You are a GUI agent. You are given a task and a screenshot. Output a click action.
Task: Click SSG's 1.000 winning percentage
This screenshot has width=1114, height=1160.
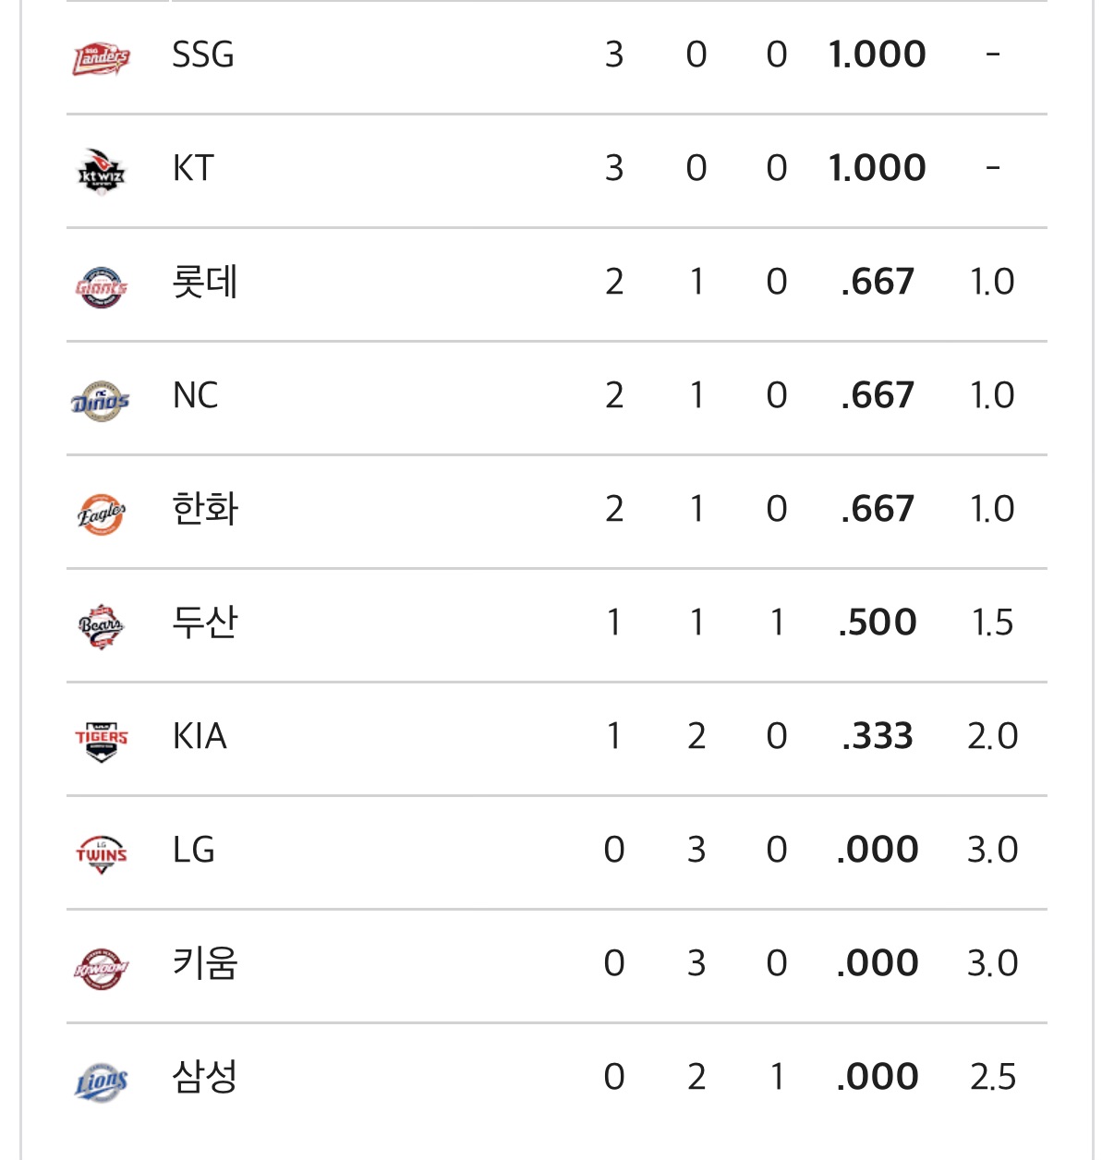point(878,55)
